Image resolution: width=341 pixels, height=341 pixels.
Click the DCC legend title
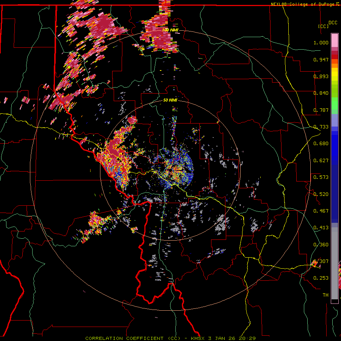pos(333,23)
